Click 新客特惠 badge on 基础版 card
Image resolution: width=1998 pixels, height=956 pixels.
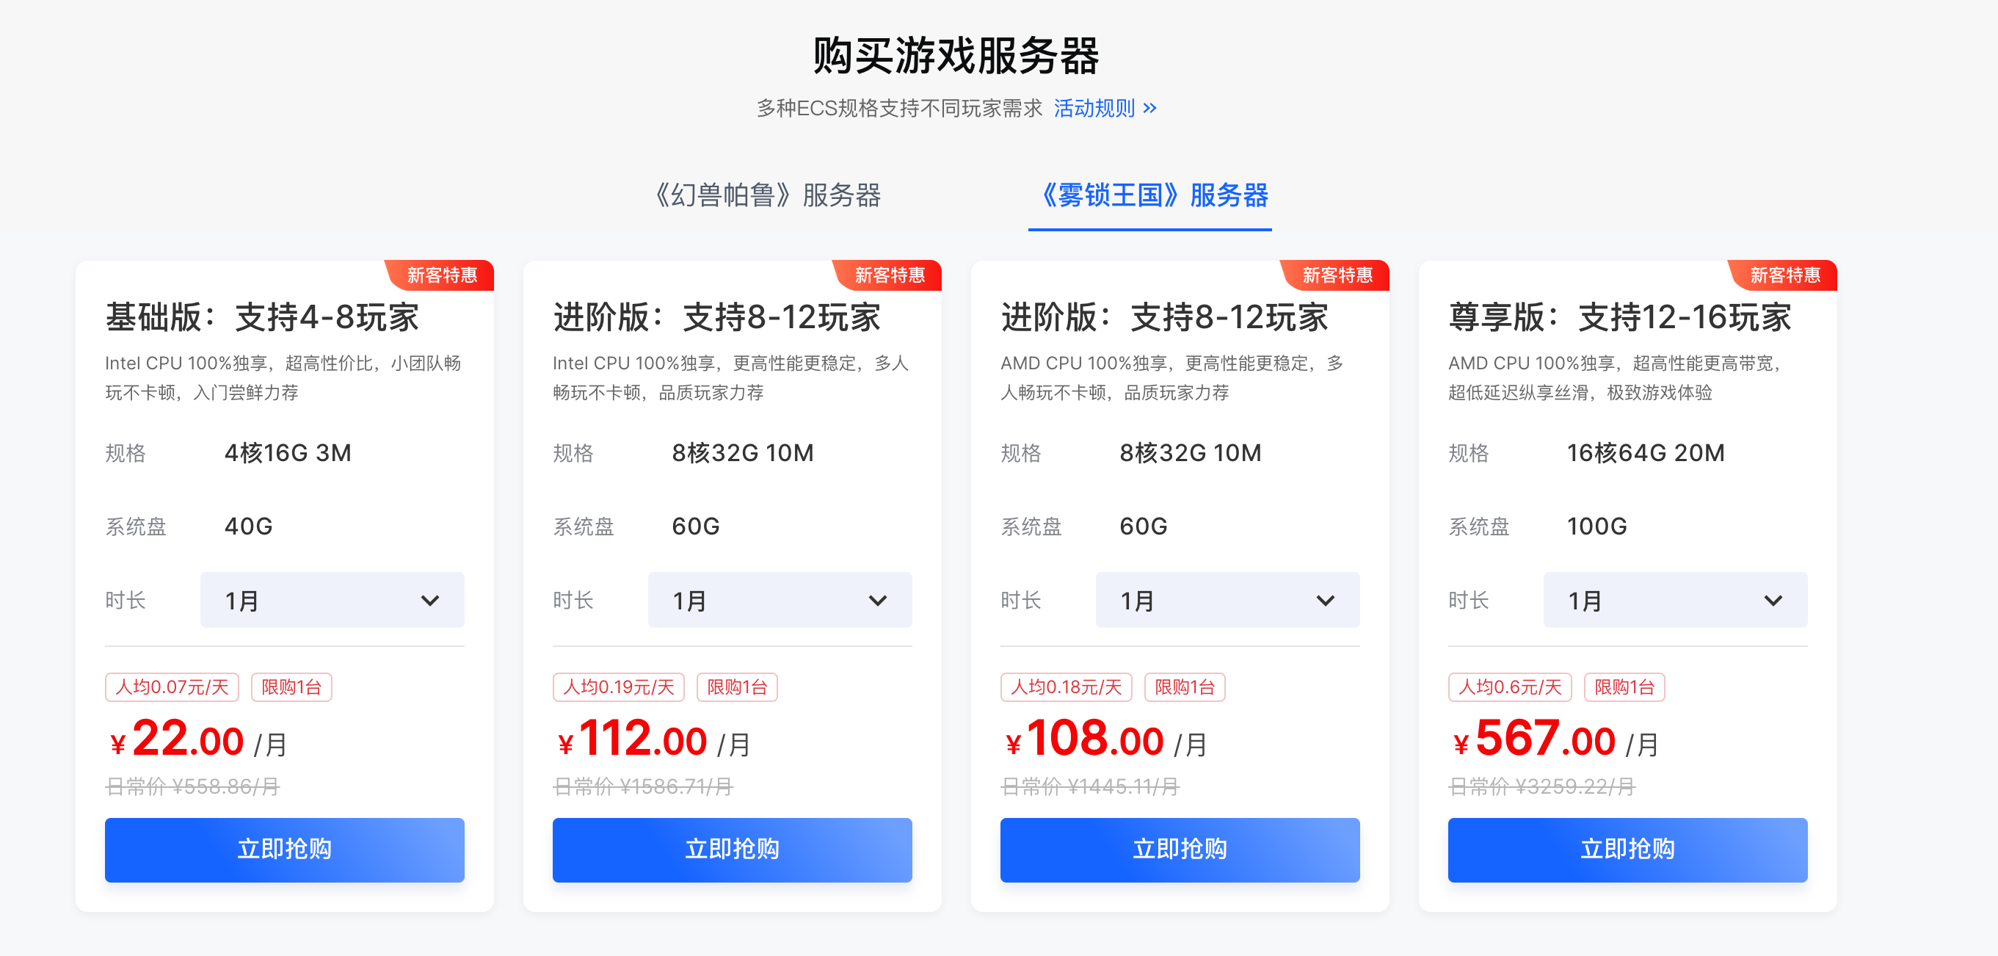[442, 275]
